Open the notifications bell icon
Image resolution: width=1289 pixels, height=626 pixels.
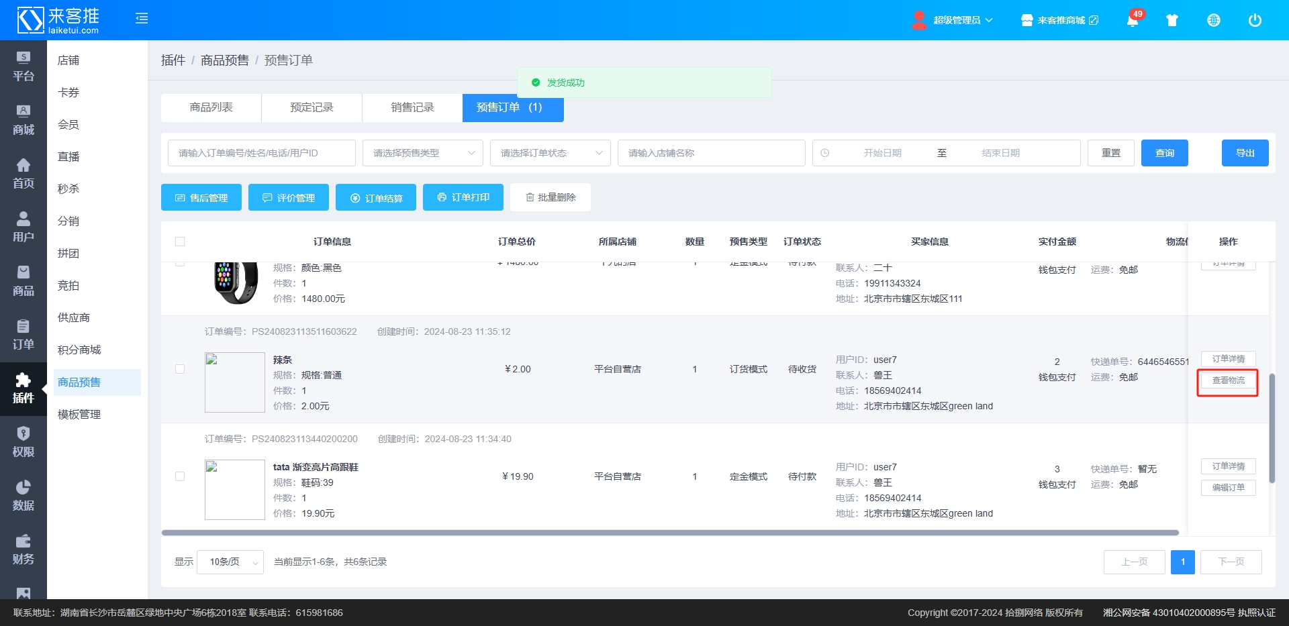coord(1133,20)
